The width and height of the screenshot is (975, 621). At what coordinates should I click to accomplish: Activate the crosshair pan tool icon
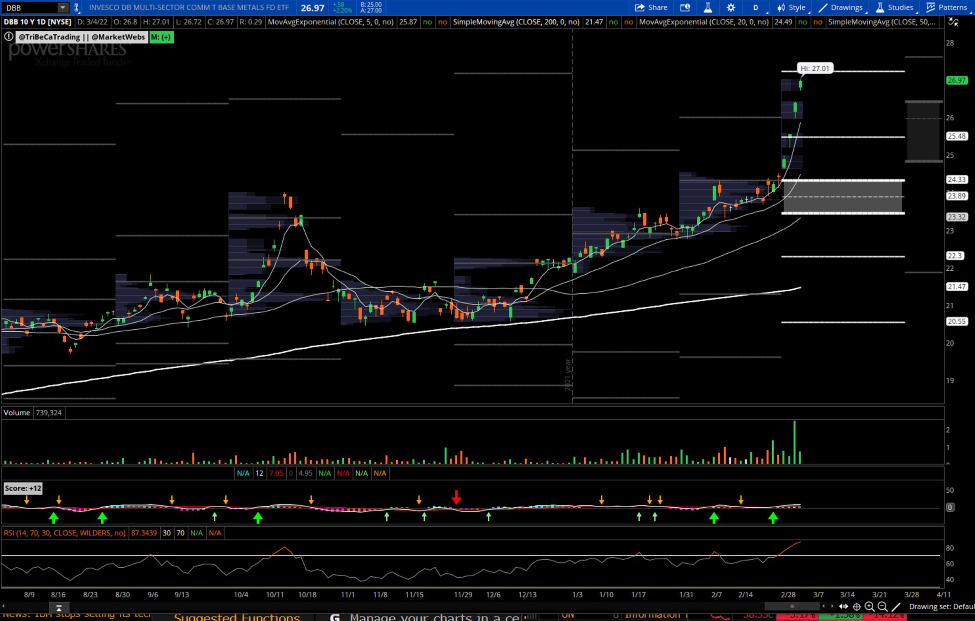(856, 606)
